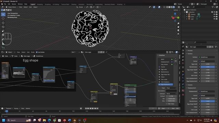
Task: Click the red X axis on navigation gizmo
Action: pyautogui.click(x=173, y=18)
